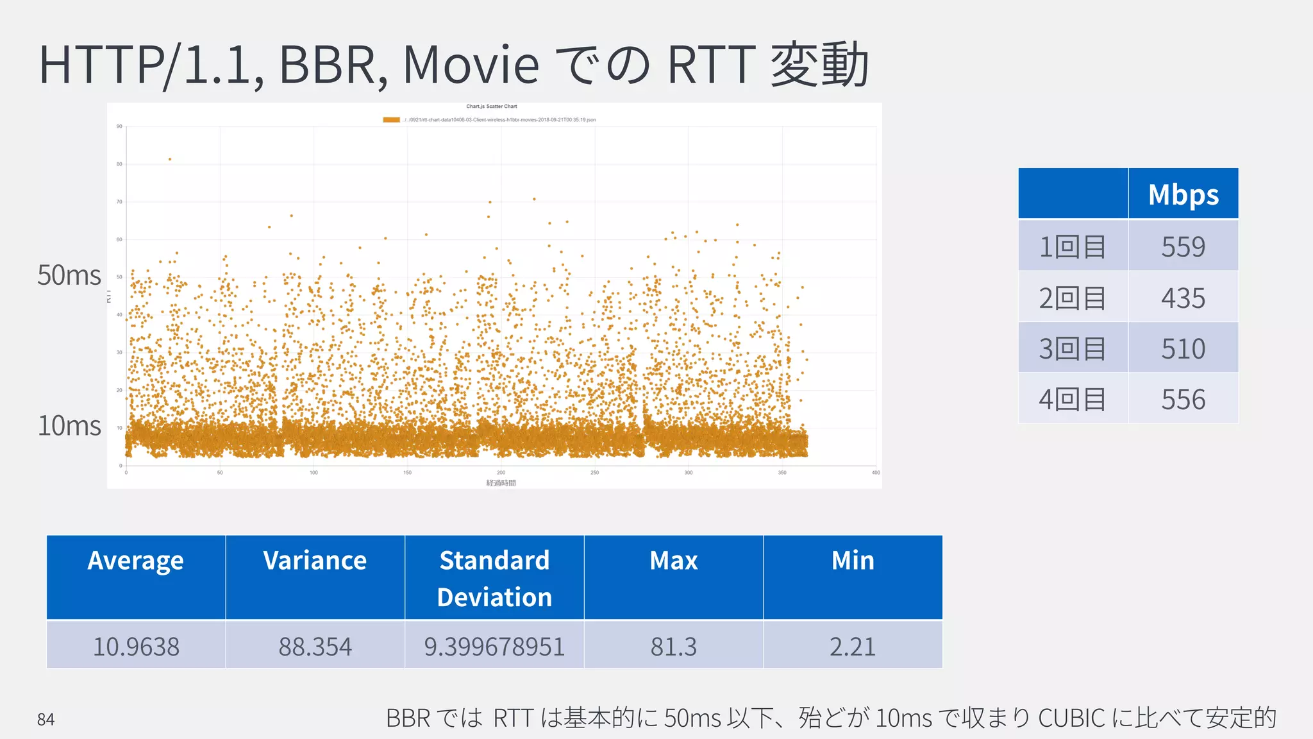
Task: Click the 81.3 max value cell
Action: pos(673,646)
